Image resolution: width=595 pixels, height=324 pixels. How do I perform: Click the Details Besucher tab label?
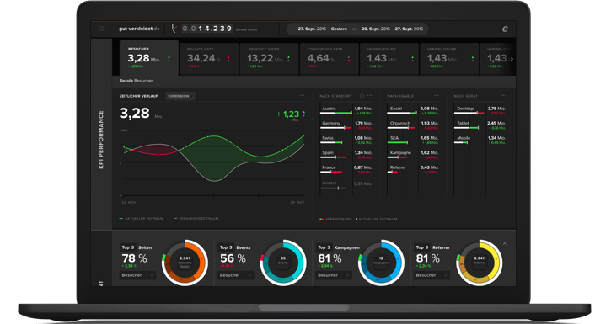[136, 81]
